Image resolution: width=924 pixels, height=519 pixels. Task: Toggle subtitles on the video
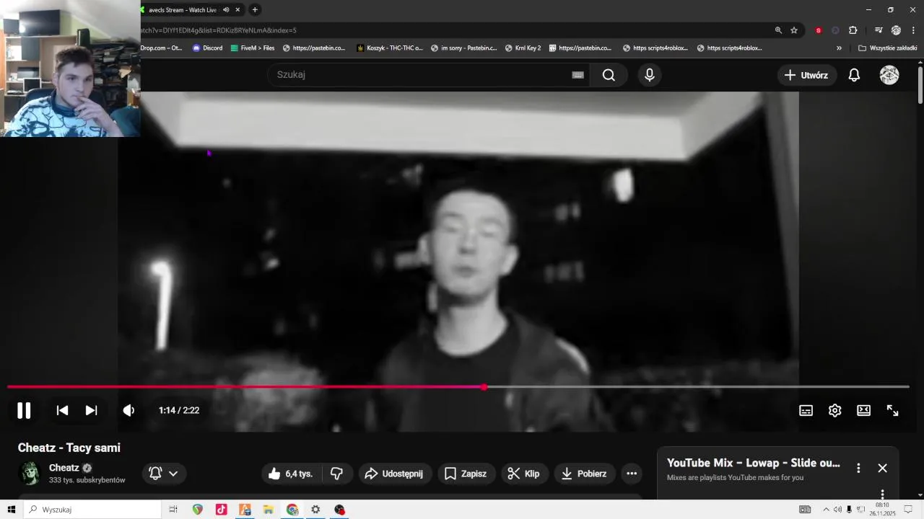coord(806,410)
